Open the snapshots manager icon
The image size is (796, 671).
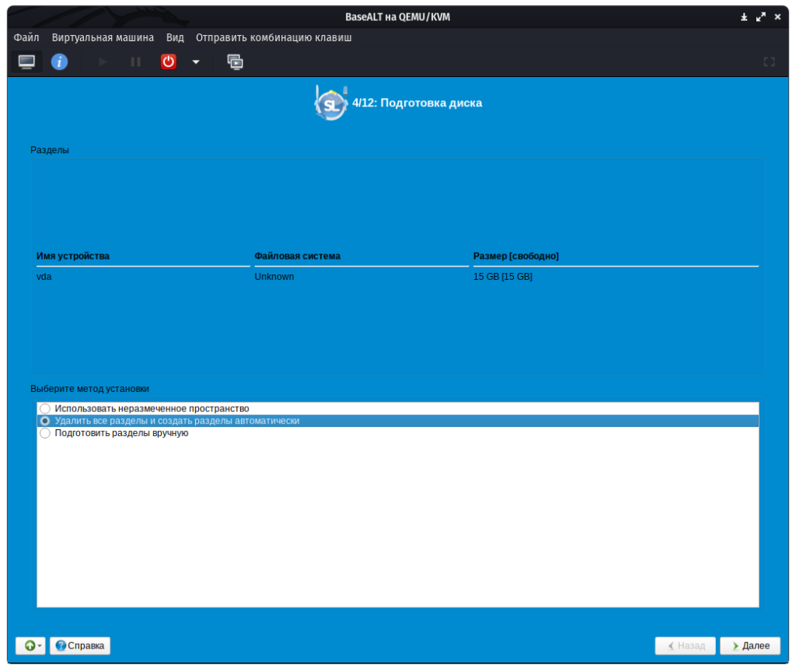tap(235, 61)
